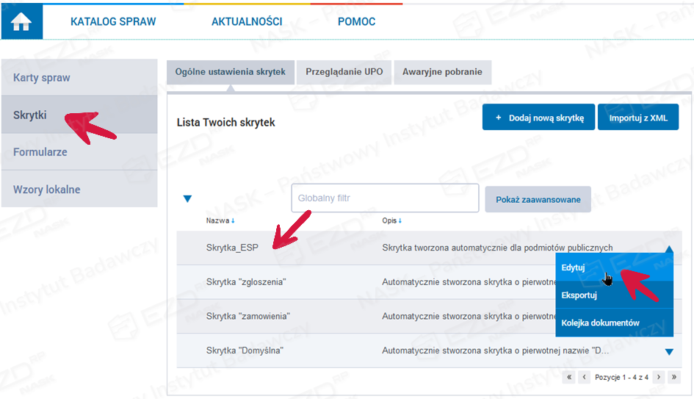Show advanced filters with Pokaż zaawansowane

(x=538, y=199)
